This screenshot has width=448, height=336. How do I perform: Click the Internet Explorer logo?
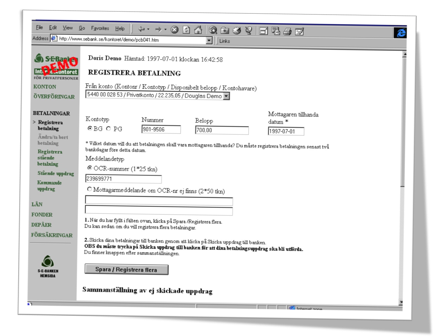coord(400,33)
